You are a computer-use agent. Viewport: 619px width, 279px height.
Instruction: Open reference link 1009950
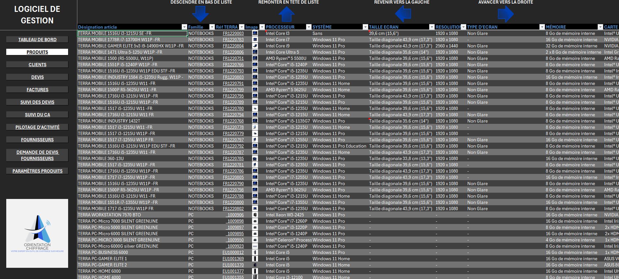pos(235,240)
